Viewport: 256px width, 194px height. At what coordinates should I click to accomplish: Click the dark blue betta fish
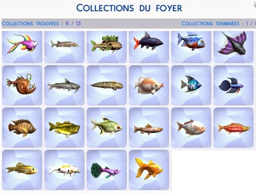(x=233, y=85)
